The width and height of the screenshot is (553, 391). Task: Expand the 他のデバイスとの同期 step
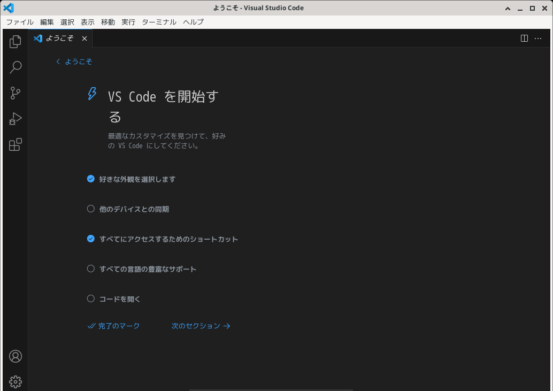coord(134,209)
